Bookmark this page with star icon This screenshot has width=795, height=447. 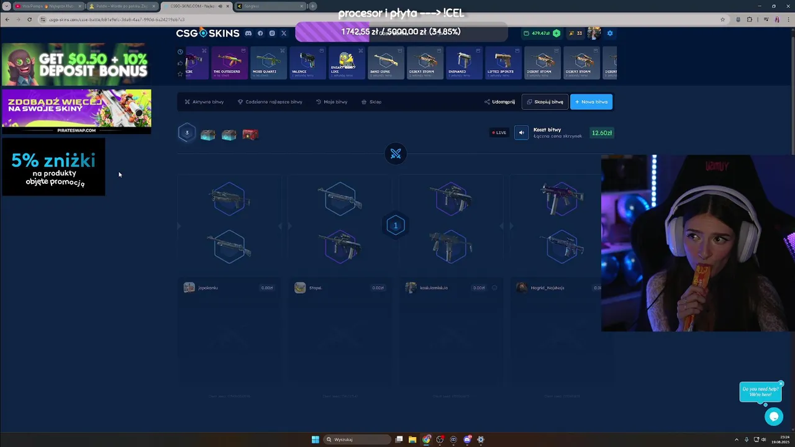pos(722,19)
